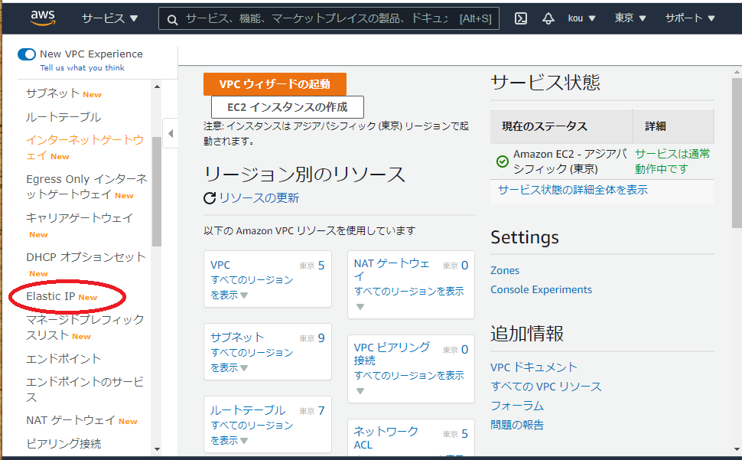Open the VPC ドキュメント link
This screenshot has height=460, width=742.
[534, 367]
